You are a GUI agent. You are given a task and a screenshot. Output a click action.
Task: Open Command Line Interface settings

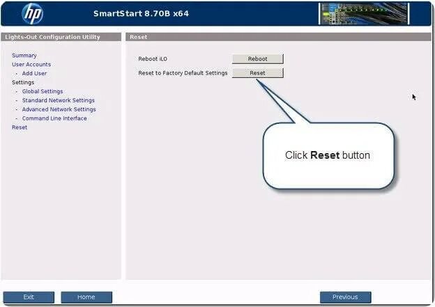pos(54,118)
